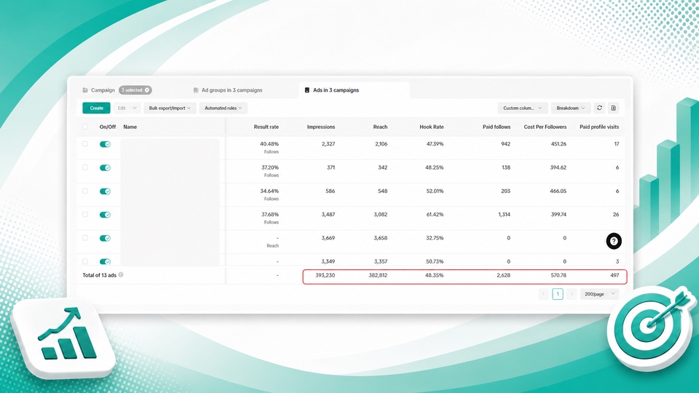Screen dimensions: 699x393
Task: Tick the checkbox for the 3,487 impressions row
Action: click(85, 214)
